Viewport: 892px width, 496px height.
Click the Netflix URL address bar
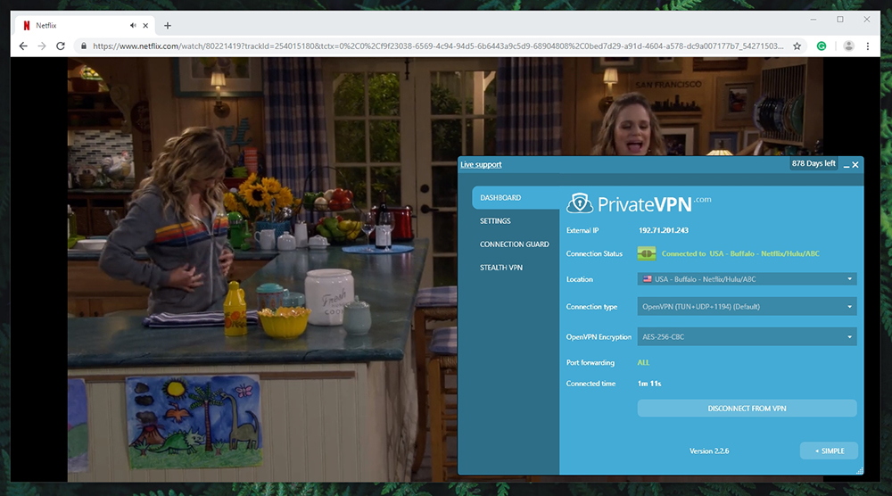click(438, 46)
